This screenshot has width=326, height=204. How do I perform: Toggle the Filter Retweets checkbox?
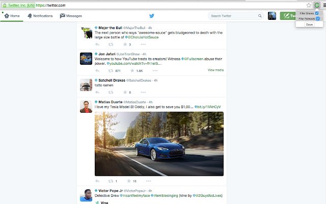pos(318,19)
